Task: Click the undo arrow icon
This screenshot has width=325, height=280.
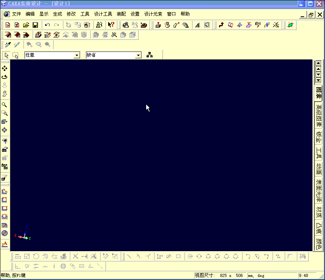Action: pyautogui.click(x=47, y=25)
